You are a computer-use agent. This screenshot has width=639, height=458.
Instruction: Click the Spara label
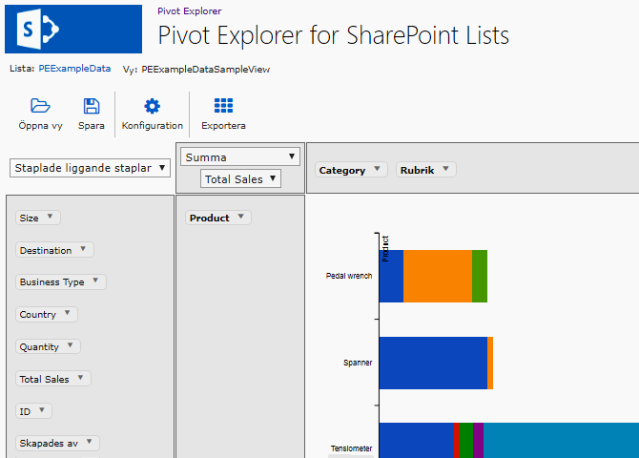click(92, 126)
